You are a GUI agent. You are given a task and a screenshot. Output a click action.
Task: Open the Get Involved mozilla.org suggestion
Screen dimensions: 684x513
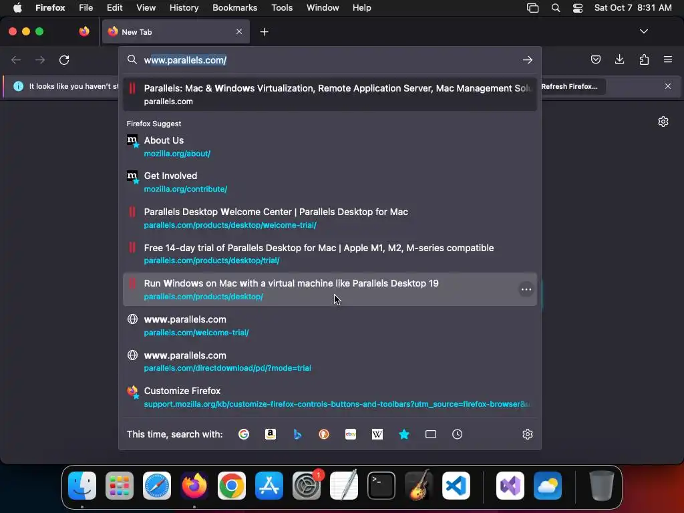330,182
